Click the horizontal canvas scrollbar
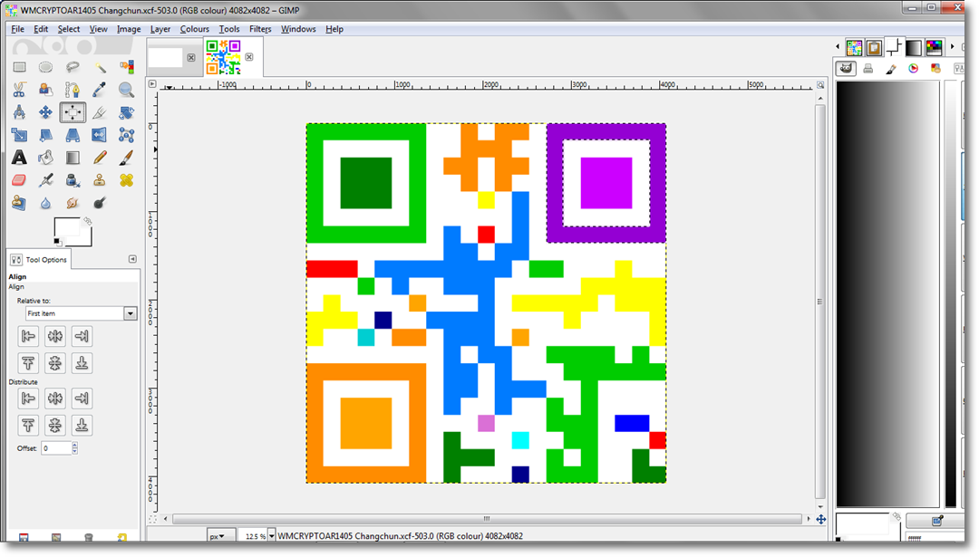The image size is (979, 557). (x=487, y=519)
